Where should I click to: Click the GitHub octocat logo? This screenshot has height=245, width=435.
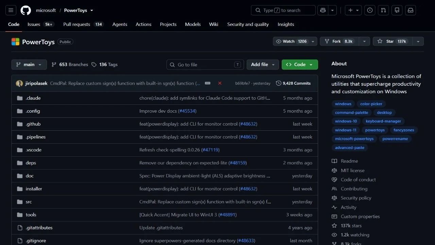click(x=26, y=10)
